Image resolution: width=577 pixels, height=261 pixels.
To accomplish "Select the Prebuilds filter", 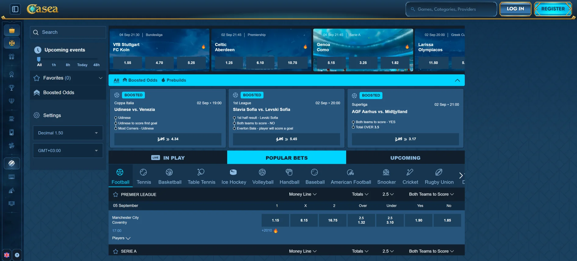I will tap(174, 80).
